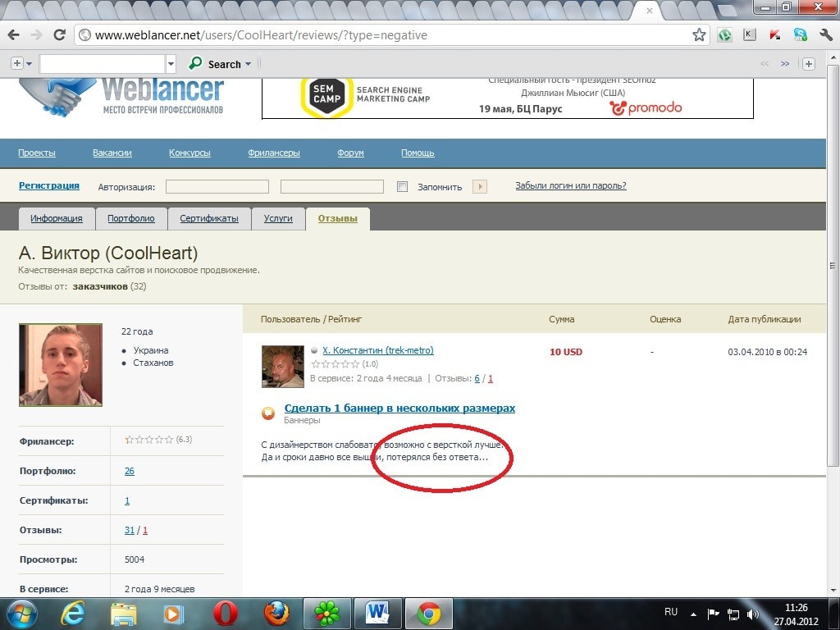This screenshot has height=630, width=840.
Task: Click positive reviews link 31 in sidebar
Action: 130,530
